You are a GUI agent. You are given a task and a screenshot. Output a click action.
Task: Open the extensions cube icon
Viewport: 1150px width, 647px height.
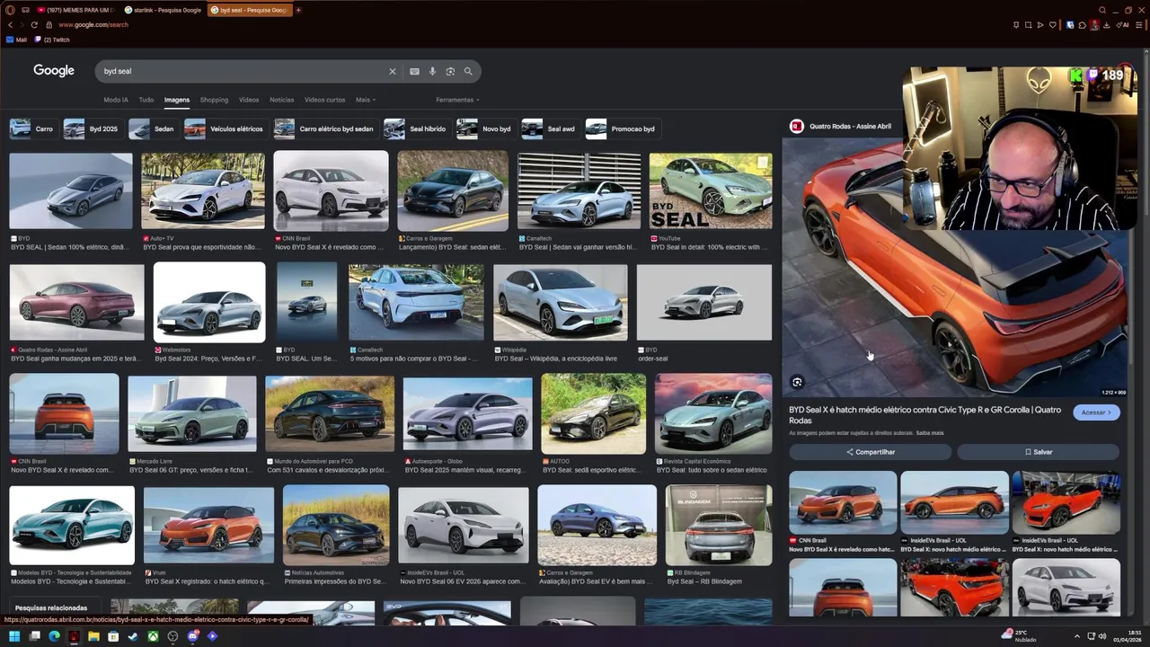[x=1082, y=25]
